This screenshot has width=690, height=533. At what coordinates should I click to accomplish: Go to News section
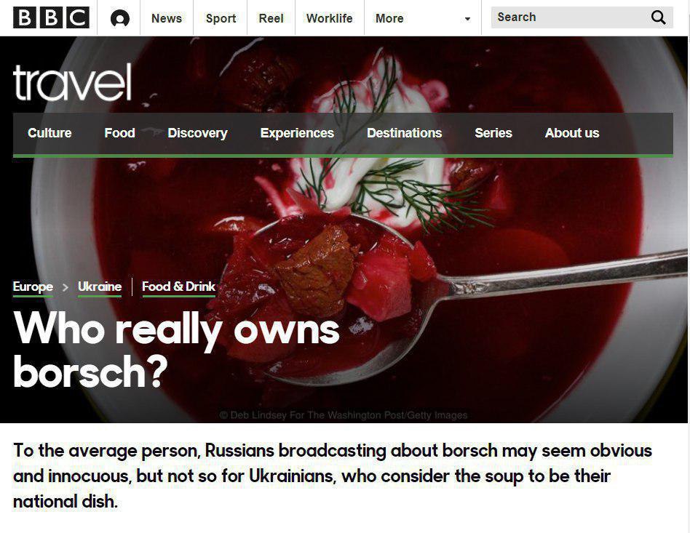pos(167,18)
